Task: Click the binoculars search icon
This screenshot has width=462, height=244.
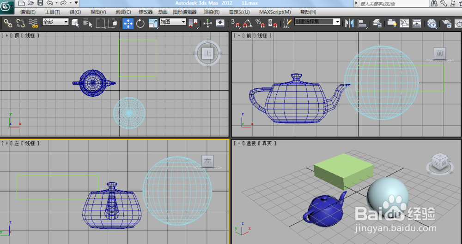Action: click(x=434, y=3)
